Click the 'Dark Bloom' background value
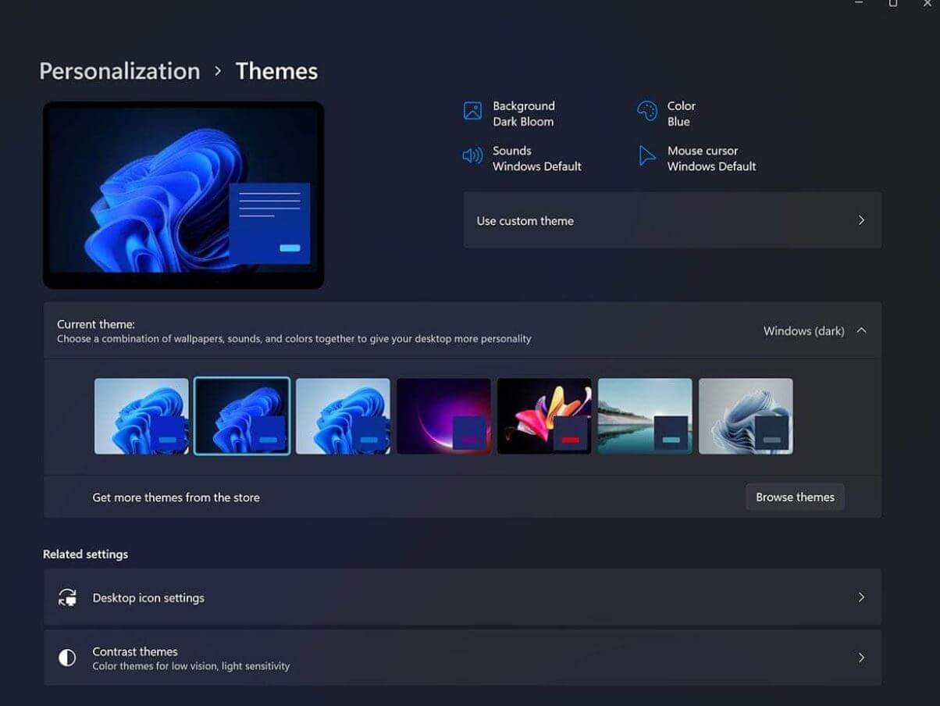Image resolution: width=940 pixels, height=706 pixels. 523,122
